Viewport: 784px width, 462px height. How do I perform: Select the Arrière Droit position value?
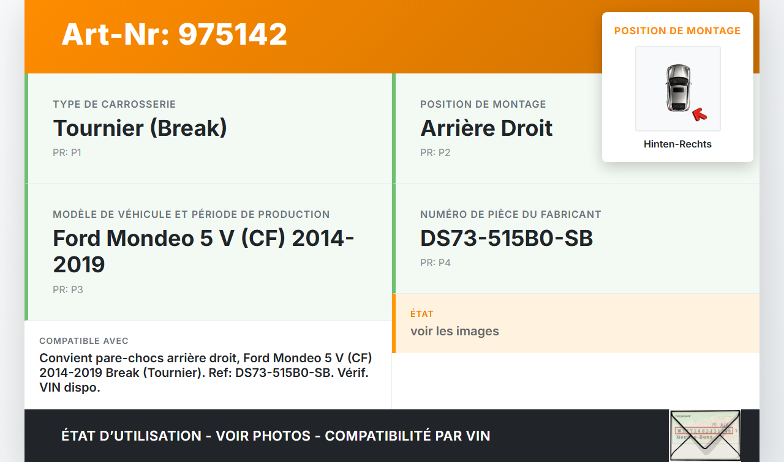point(486,128)
